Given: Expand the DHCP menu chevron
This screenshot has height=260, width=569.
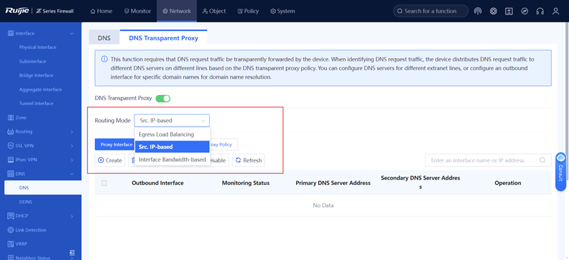Looking at the screenshot, I should pyautogui.click(x=72, y=216).
